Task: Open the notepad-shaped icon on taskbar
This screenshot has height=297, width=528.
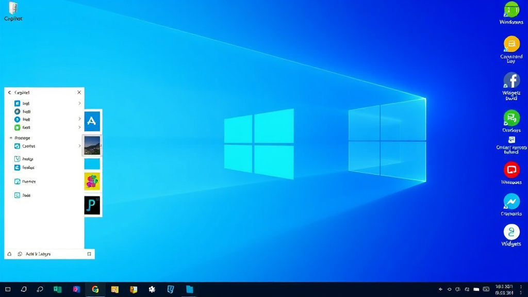Action: click(24, 289)
